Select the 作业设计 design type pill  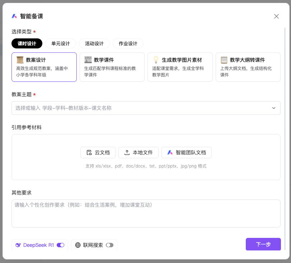click(x=128, y=43)
